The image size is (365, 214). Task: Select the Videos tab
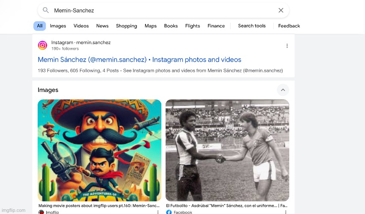(x=81, y=26)
